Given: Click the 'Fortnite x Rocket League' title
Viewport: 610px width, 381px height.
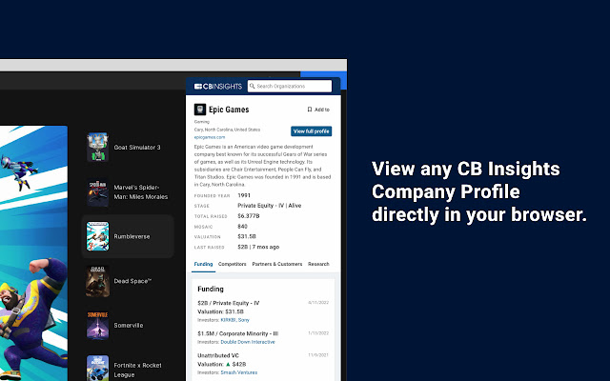Looking at the screenshot, I should tap(137, 371).
